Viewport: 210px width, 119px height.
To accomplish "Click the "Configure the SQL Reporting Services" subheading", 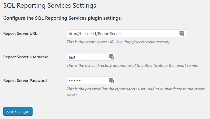I will [62, 18].
